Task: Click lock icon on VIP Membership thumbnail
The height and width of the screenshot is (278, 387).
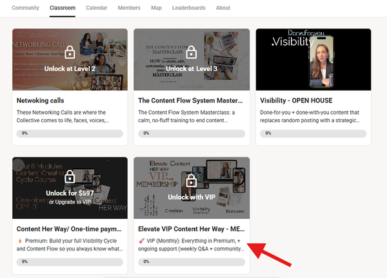Action: pyautogui.click(x=192, y=179)
